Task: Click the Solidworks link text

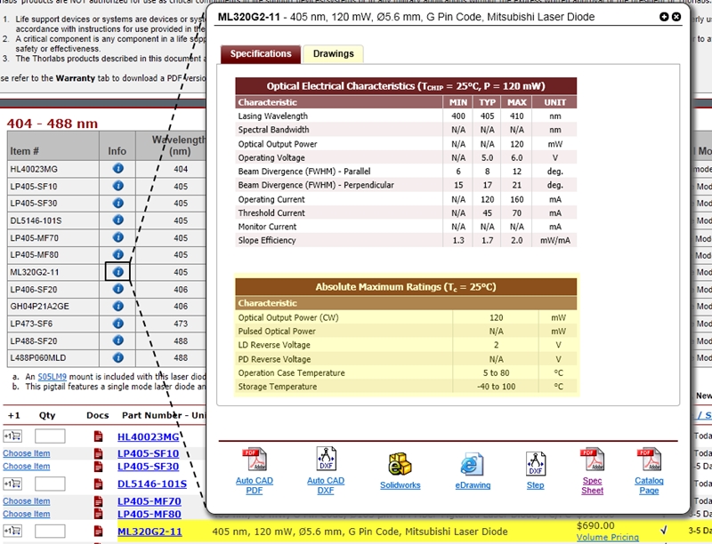Action: point(400,485)
